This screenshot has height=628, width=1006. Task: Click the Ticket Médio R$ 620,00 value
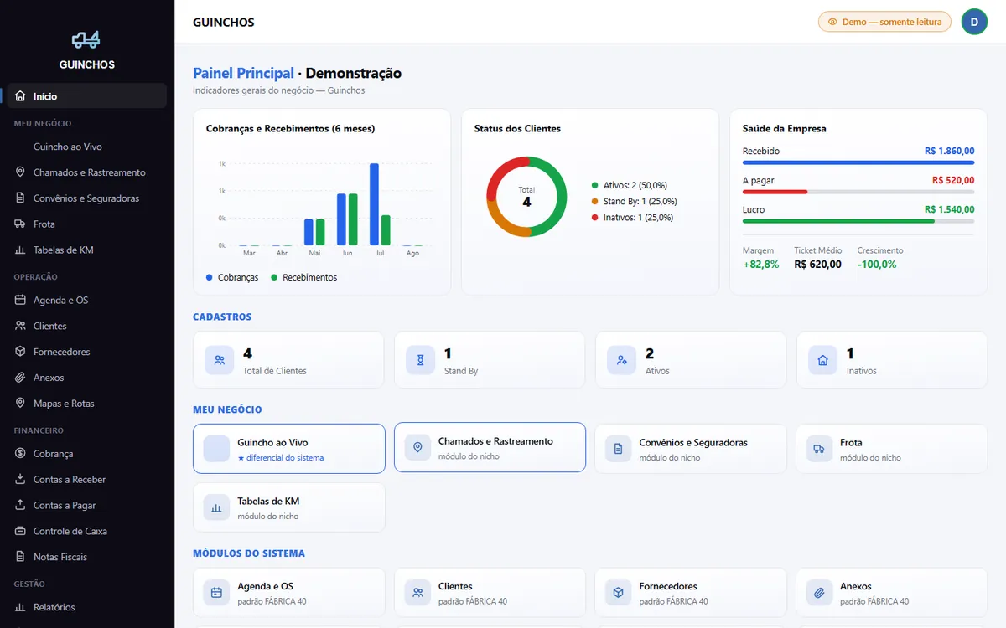(818, 265)
